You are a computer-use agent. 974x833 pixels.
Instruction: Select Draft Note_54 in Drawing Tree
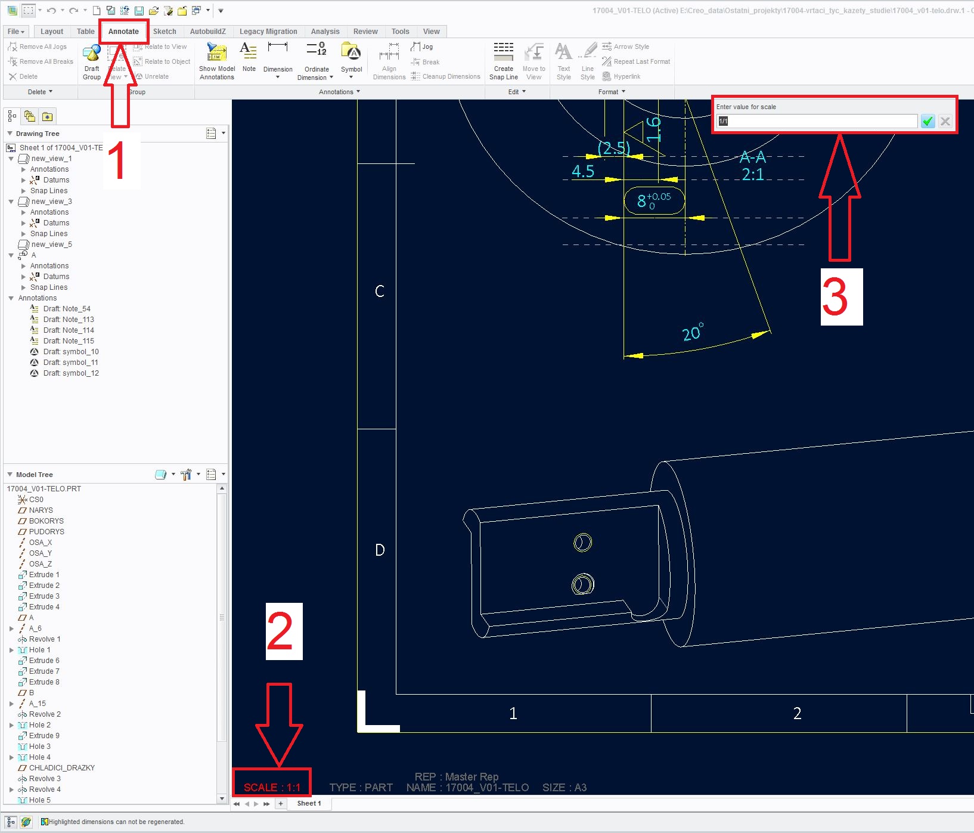pos(60,309)
